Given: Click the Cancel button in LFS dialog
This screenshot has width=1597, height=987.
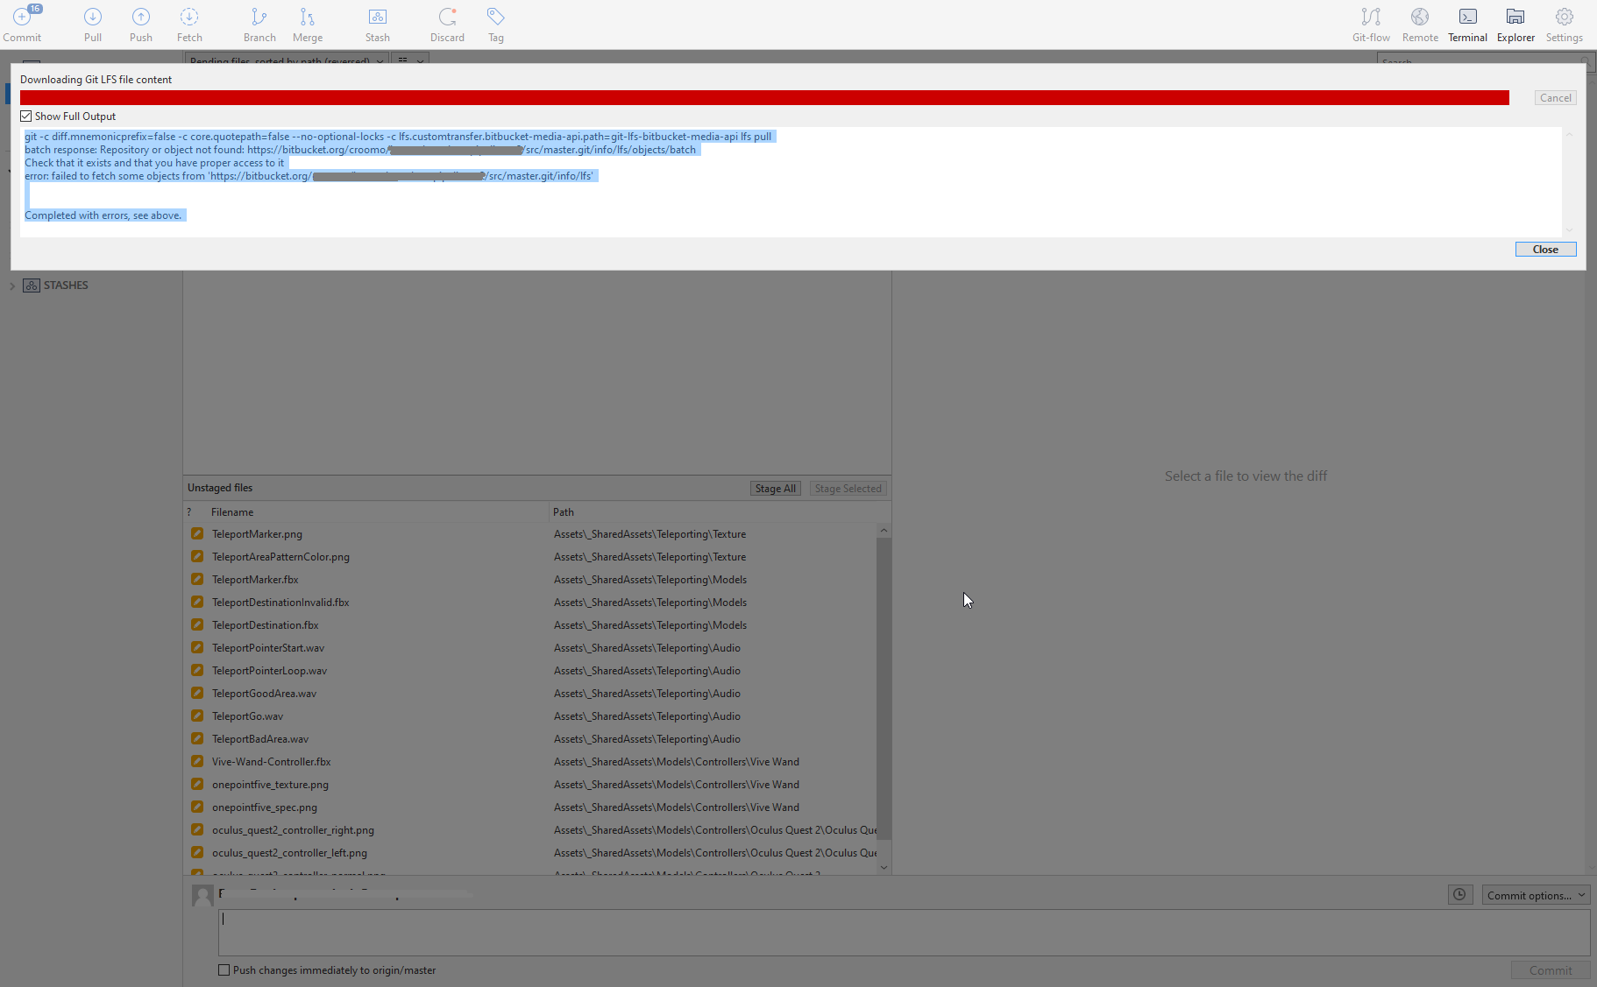Looking at the screenshot, I should [x=1556, y=98].
